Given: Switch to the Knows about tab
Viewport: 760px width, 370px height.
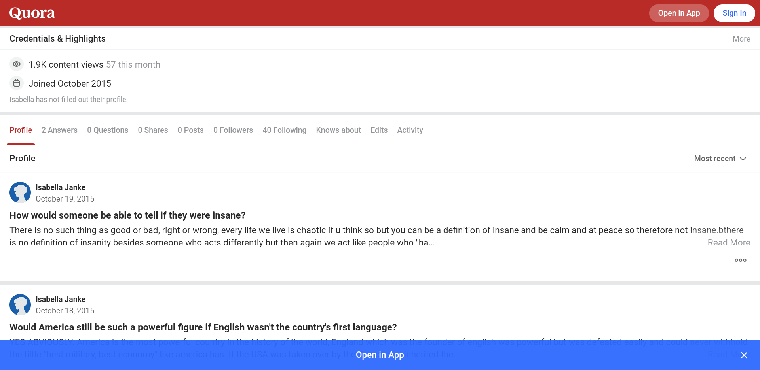Looking at the screenshot, I should click(x=338, y=130).
